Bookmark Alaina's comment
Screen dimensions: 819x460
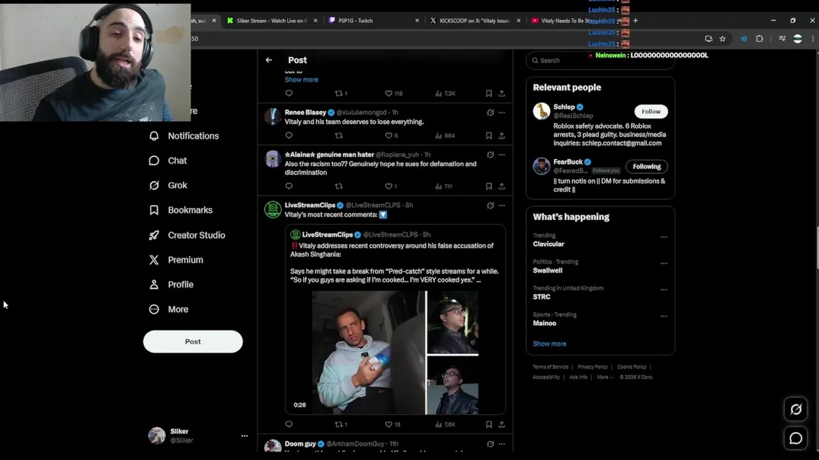[x=489, y=187]
